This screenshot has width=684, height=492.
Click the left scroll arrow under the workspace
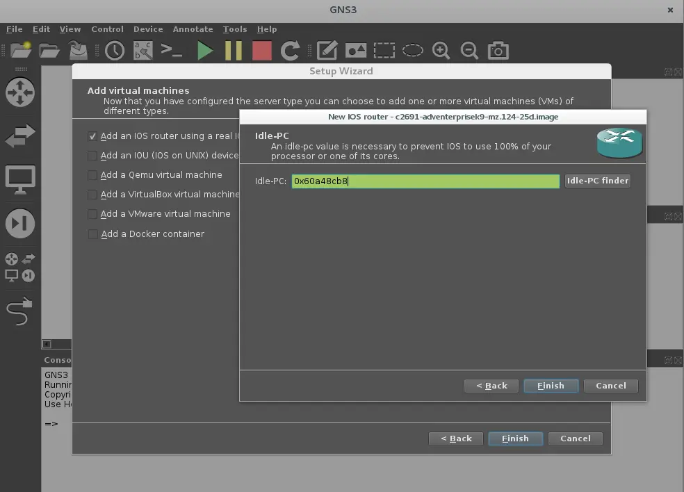[47, 344]
